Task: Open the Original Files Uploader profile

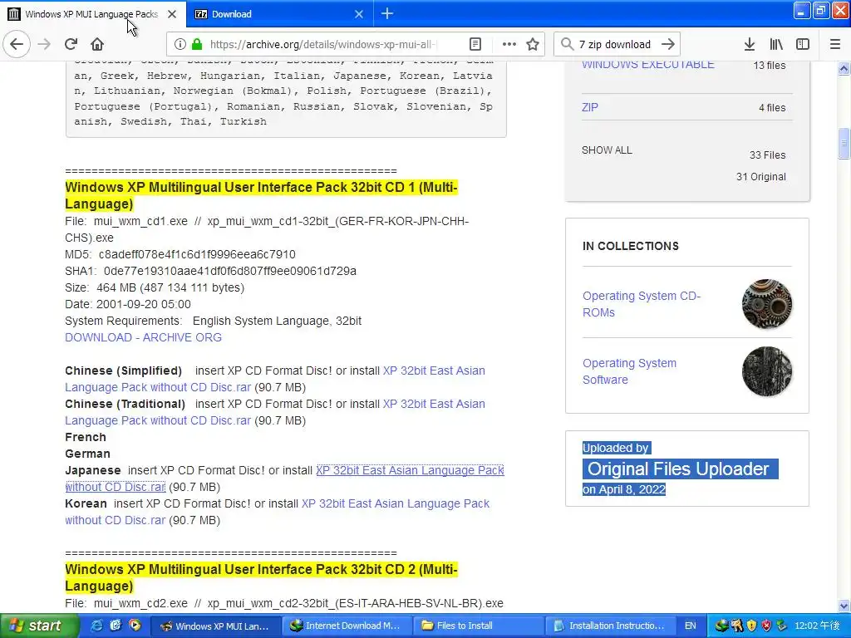Action: pyautogui.click(x=678, y=469)
